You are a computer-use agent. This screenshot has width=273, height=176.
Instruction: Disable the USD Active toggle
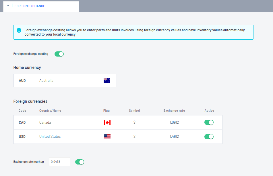pos(209,137)
